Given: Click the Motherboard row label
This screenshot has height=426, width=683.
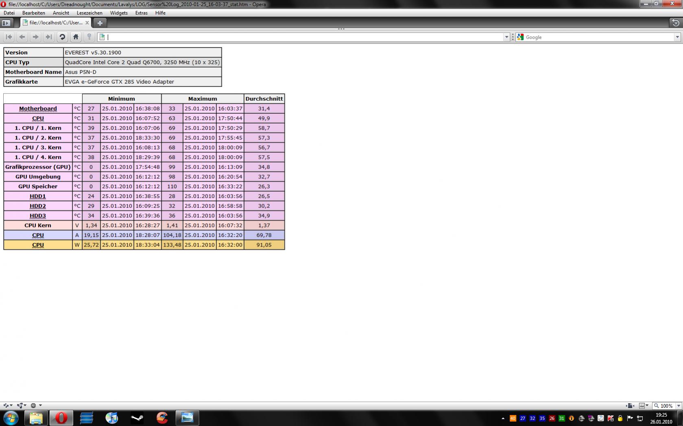Looking at the screenshot, I should [x=38, y=108].
